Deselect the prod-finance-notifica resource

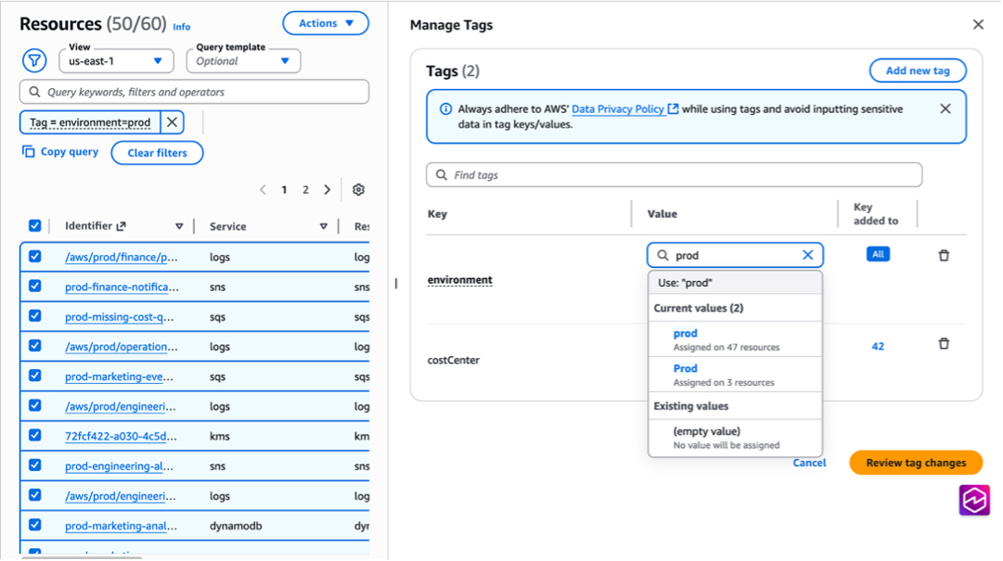[x=34, y=287]
